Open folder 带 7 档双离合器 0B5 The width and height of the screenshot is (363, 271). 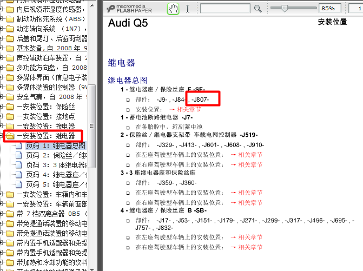[52, 214]
